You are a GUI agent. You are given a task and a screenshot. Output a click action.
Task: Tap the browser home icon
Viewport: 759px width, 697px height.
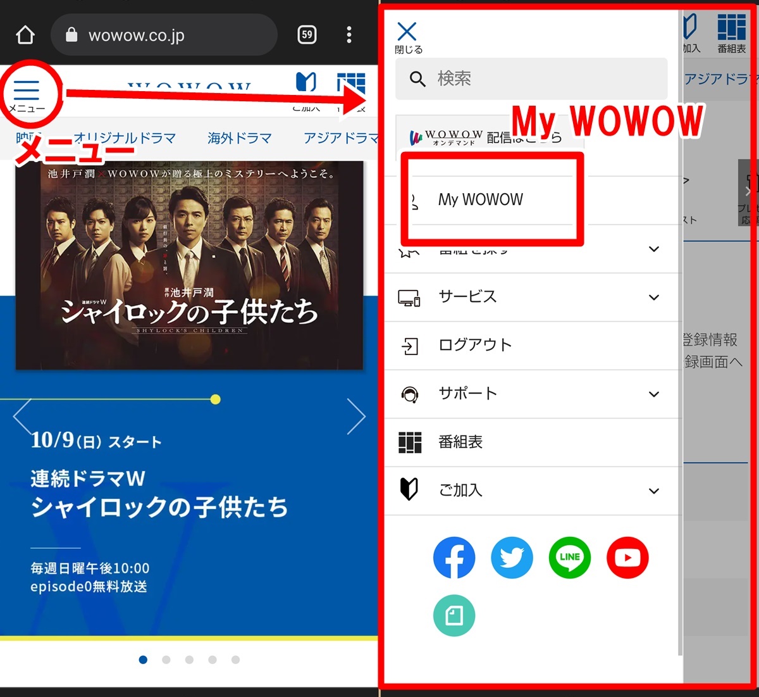coord(25,34)
